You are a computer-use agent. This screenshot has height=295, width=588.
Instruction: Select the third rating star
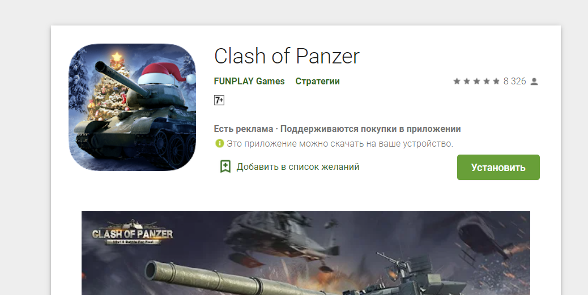pos(476,82)
